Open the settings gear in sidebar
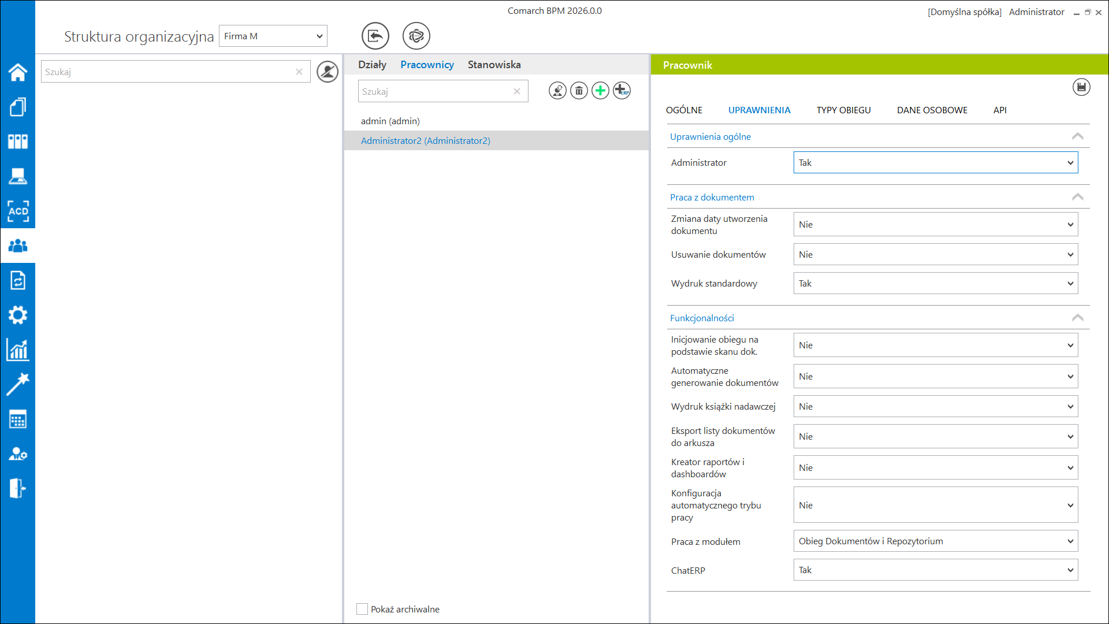This screenshot has width=1109, height=624. (x=18, y=315)
